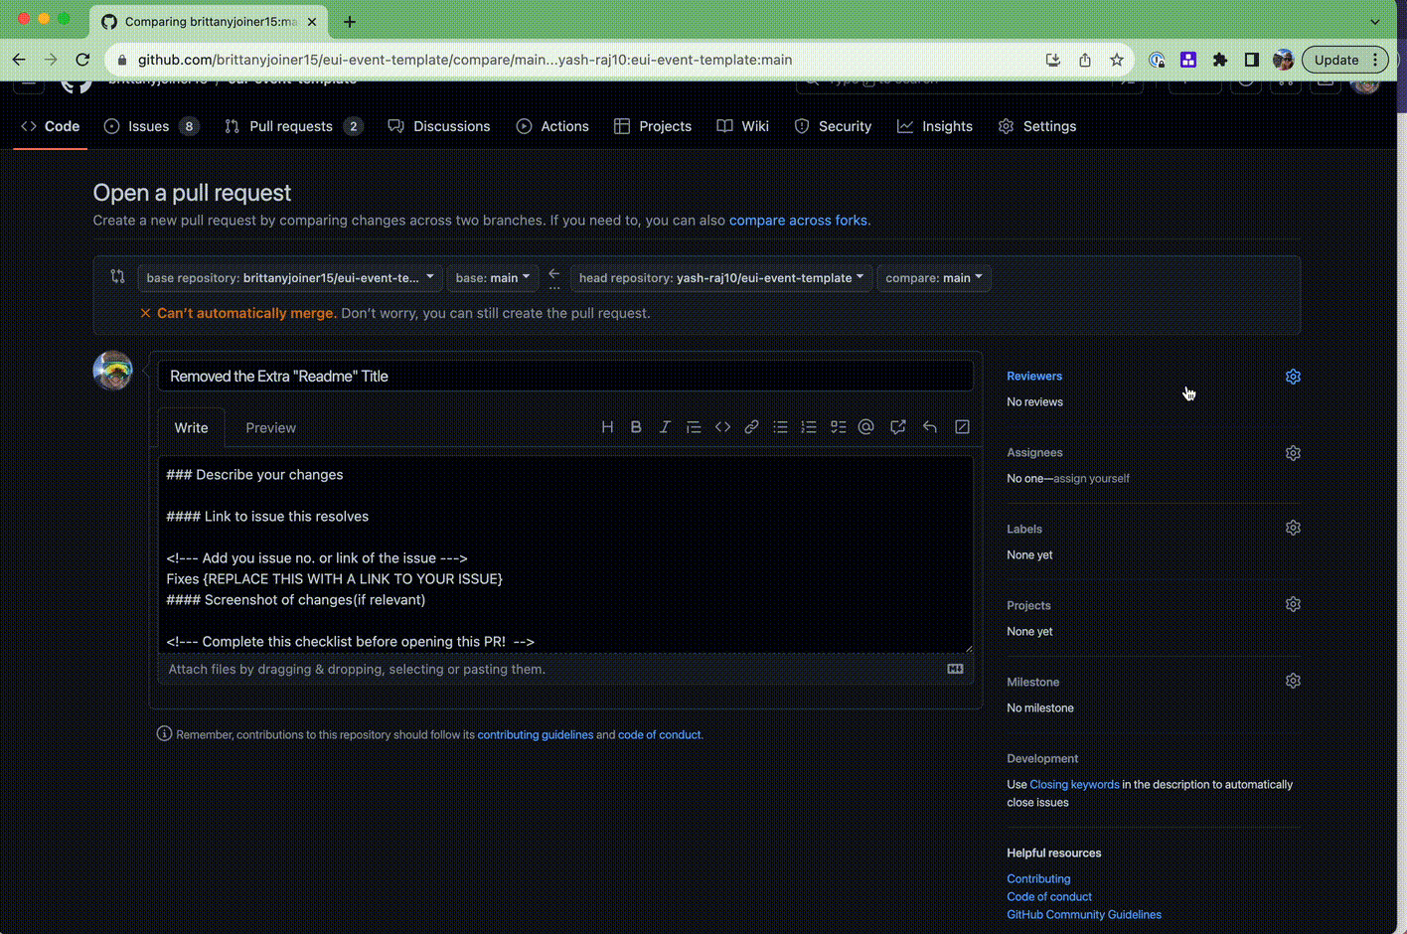Insert code formatting
The image size is (1407, 934).
click(x=722, y=427)
